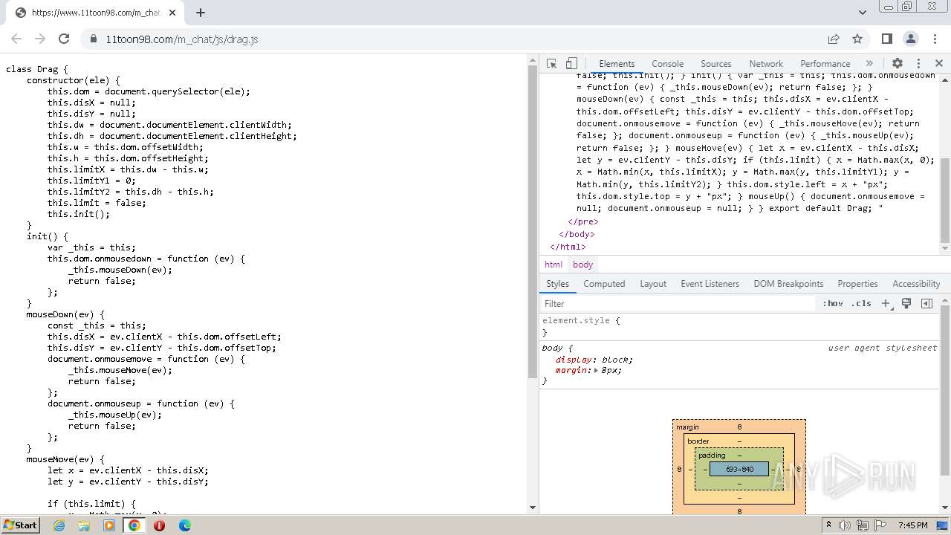951x535 pixels.
Task: Click the DOM tree vertical scrollbar thumb
Action: 945,200
